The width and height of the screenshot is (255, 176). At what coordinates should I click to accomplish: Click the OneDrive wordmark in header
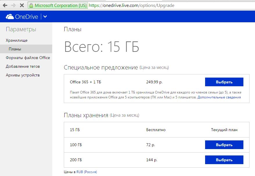pyautogui.click(x=27, y=17)
